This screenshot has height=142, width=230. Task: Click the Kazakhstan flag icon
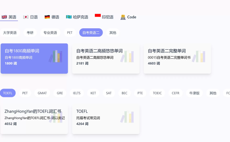pyautogui.click(x=69, y=17)
